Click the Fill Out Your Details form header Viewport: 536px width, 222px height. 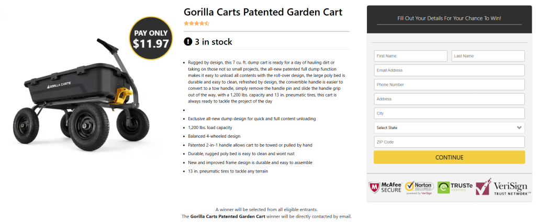(449, 18)
